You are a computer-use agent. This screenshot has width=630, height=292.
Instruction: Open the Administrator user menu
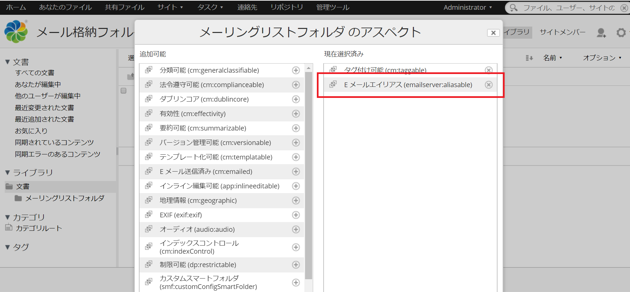(468, 7)
